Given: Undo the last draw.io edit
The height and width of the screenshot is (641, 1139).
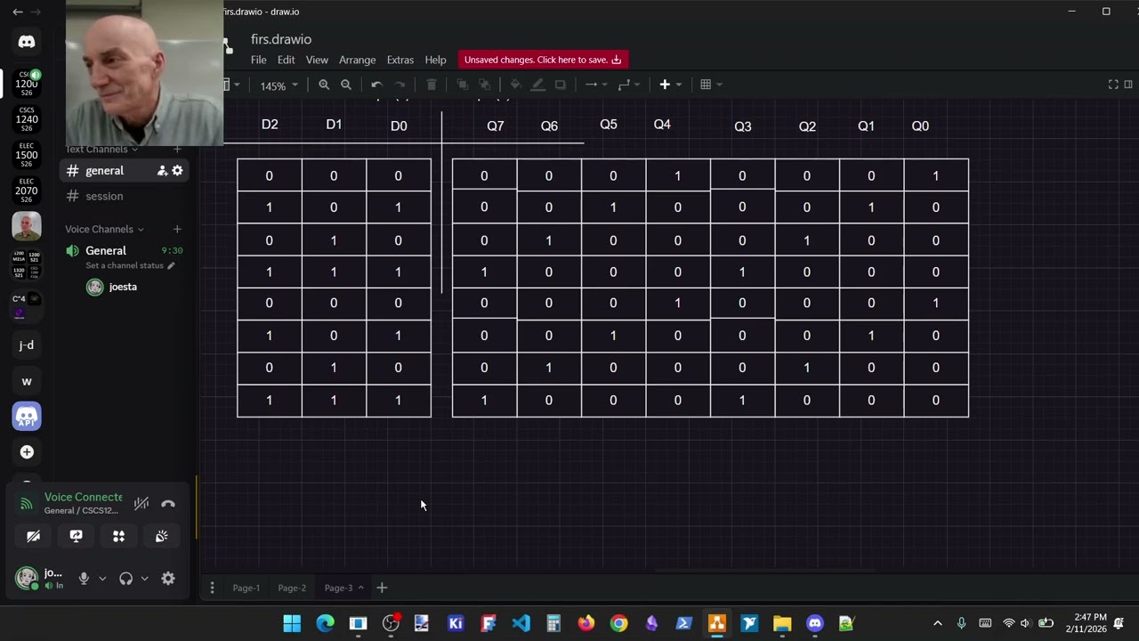Looking at the screenshot, I should click(x=376, y=85).
